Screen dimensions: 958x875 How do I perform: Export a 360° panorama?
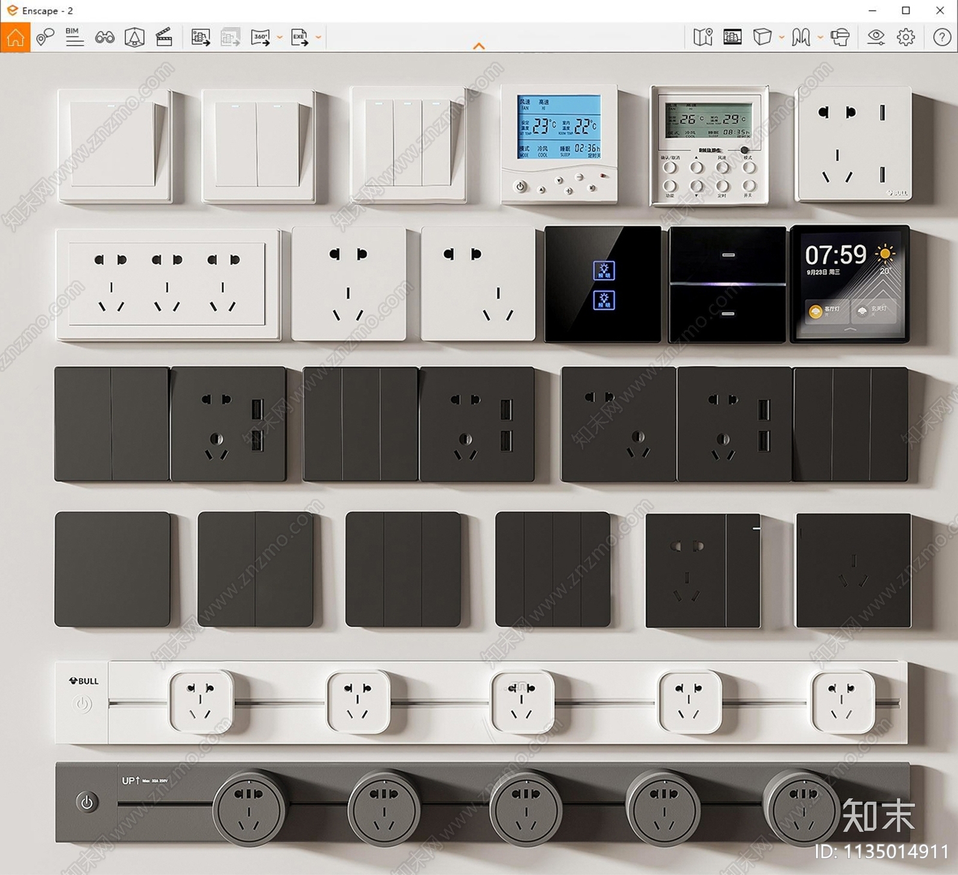click(x=260, y=37)
